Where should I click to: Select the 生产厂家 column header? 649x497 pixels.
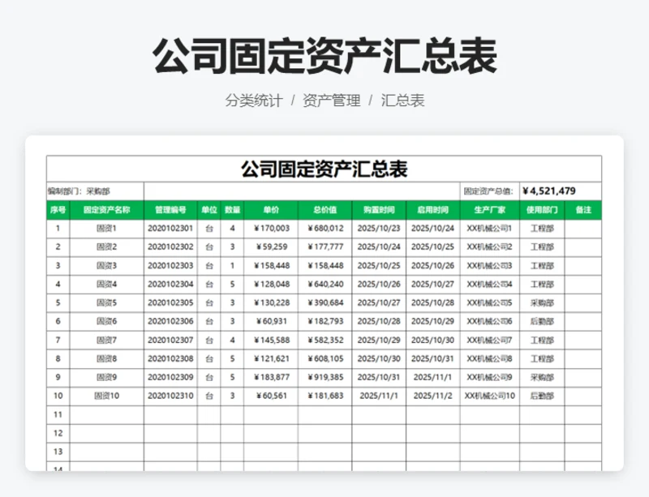pos(490,210)
